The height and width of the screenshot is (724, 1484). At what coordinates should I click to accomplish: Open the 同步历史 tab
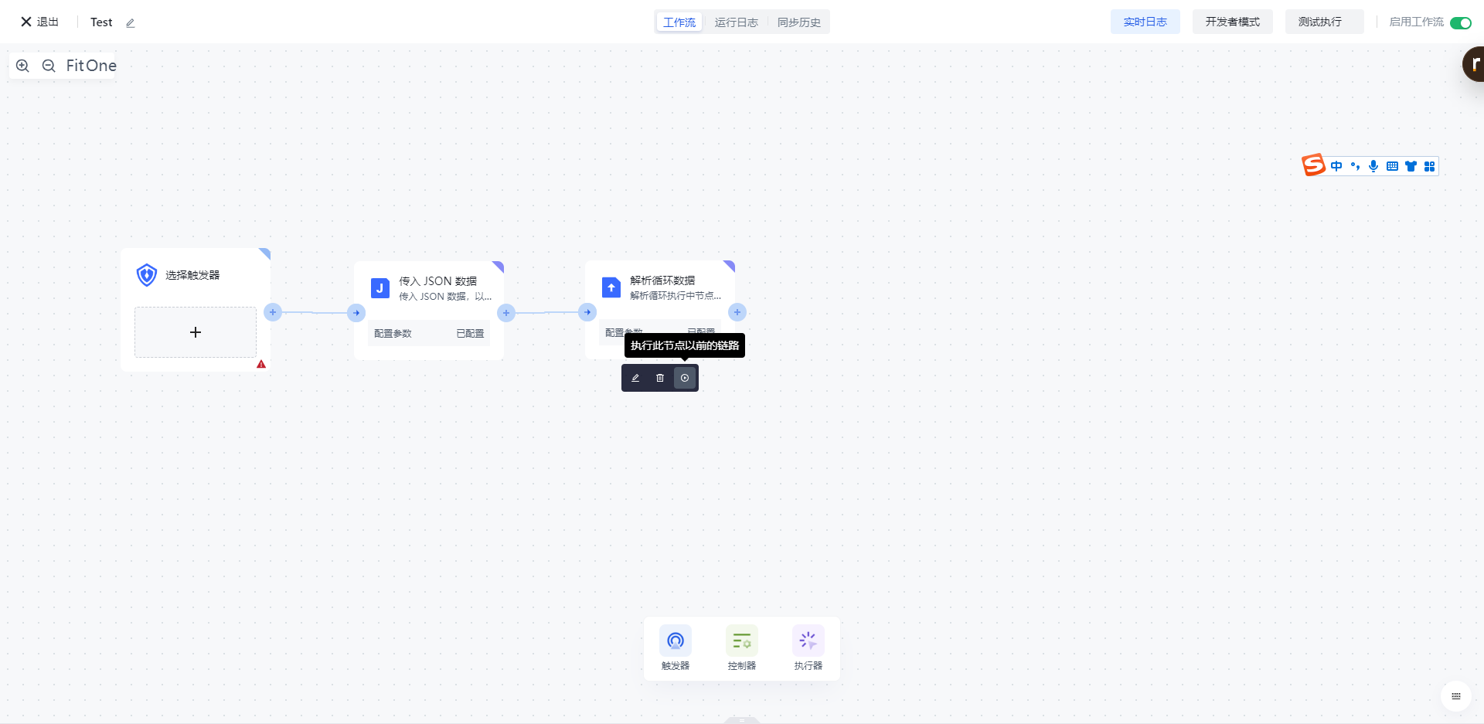798,22
